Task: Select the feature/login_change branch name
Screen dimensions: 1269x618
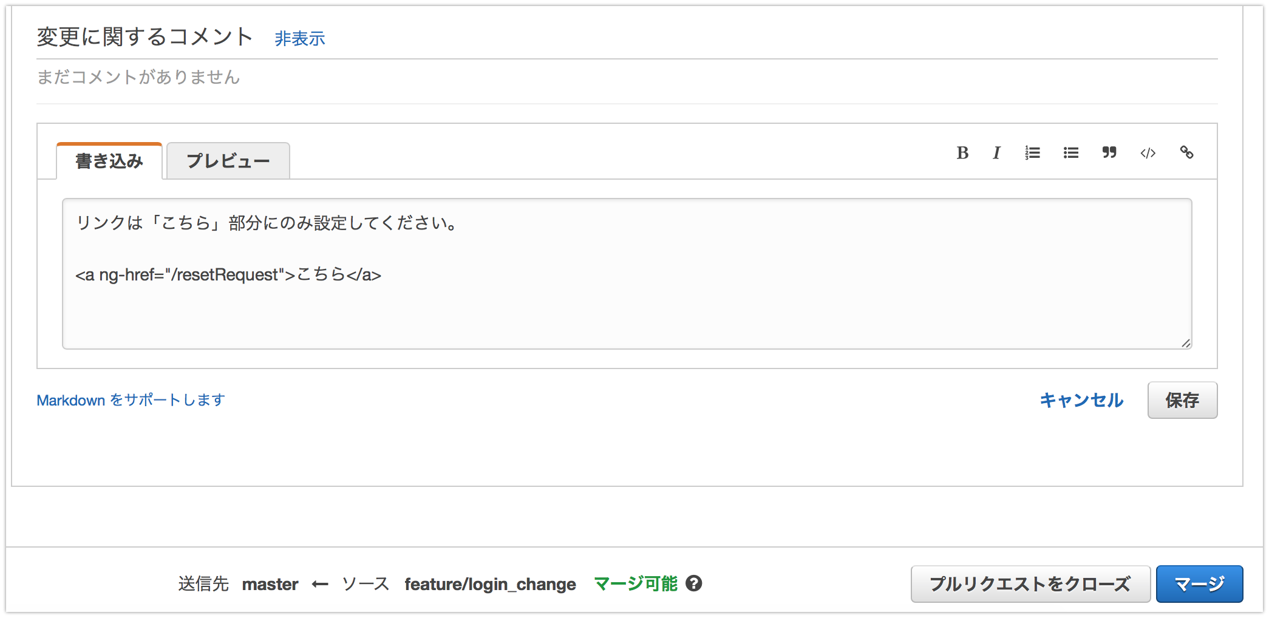Action: point(490,584)
